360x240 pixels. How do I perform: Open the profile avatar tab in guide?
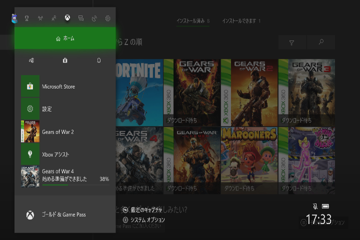(x=14, y=18)
